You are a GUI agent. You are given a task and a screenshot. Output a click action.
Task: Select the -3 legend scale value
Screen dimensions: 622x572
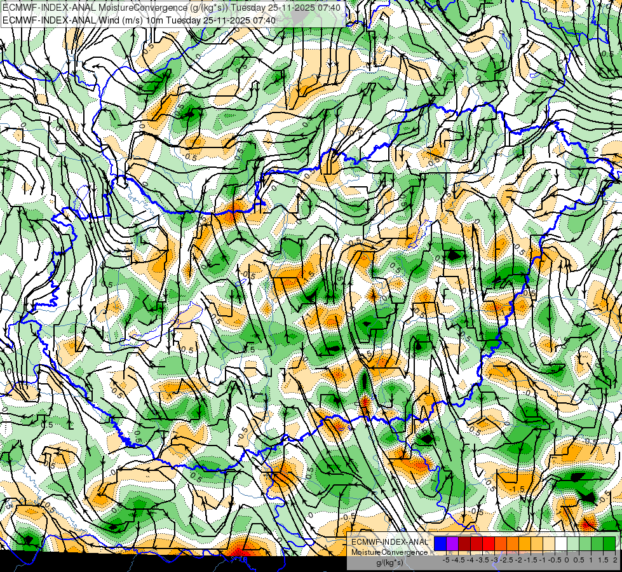[x=494, y=560]
